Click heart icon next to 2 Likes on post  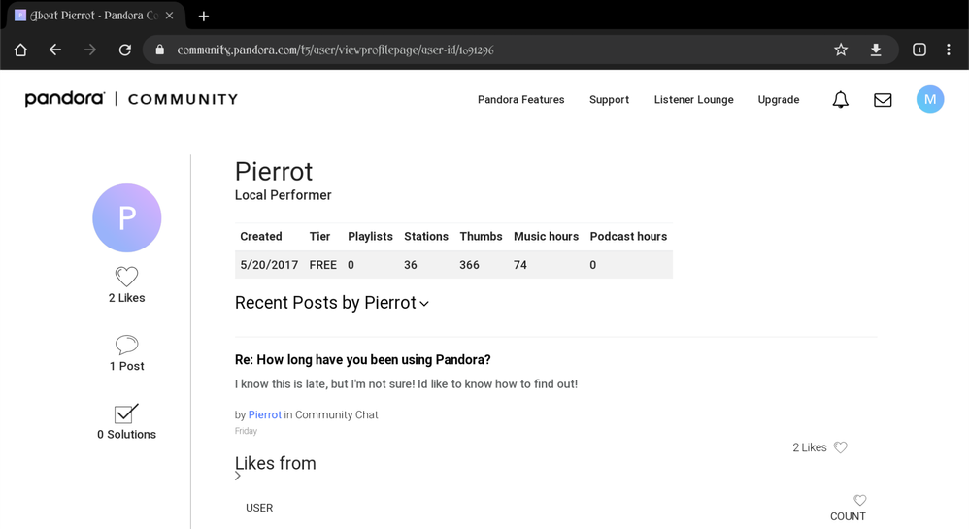(841, 447)
